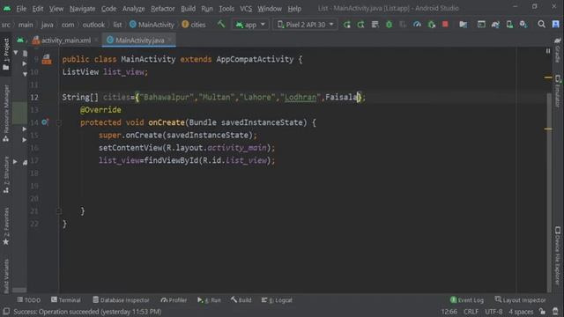Click the closing fold marker on line 21

point(59,211)
